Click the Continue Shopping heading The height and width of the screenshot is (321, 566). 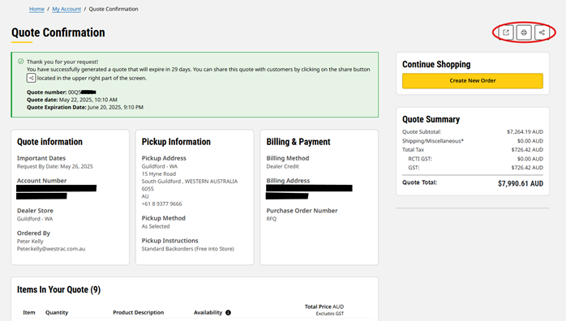436,64
